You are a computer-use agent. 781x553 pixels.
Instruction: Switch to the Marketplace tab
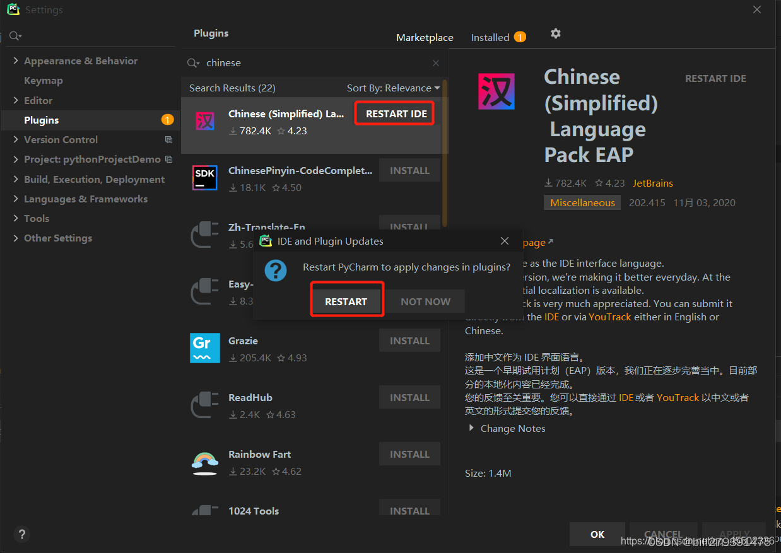click(x=425, y=37)
